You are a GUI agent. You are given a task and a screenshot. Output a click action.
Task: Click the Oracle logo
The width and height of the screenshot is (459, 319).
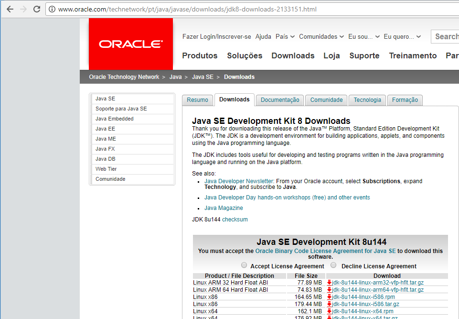click(130, 44)
